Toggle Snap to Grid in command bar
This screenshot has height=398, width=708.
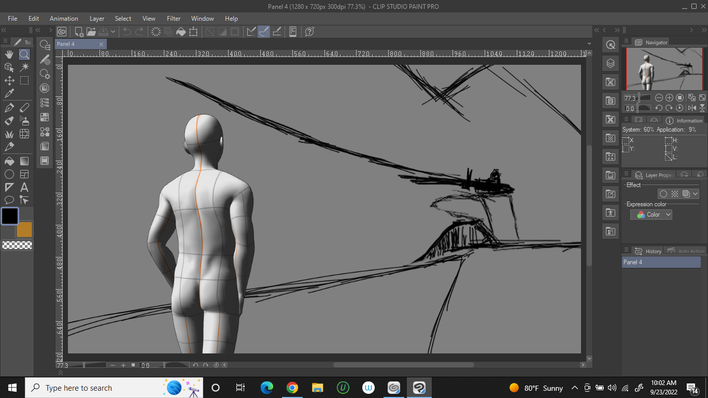(x=277, y=32)
